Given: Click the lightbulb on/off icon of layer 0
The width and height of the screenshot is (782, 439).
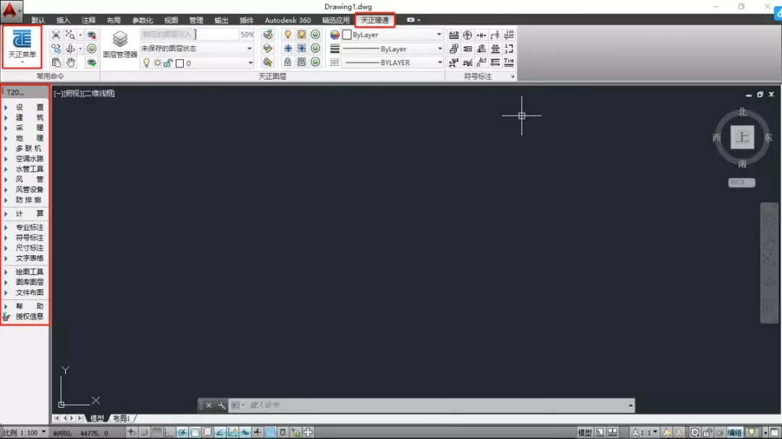Looking at the screenshot, I should pyautogui.click(x=146, y=64).
